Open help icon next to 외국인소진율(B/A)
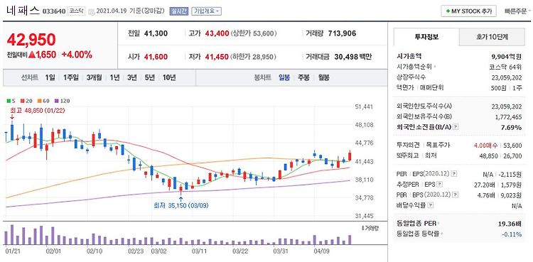 [456, 127]
